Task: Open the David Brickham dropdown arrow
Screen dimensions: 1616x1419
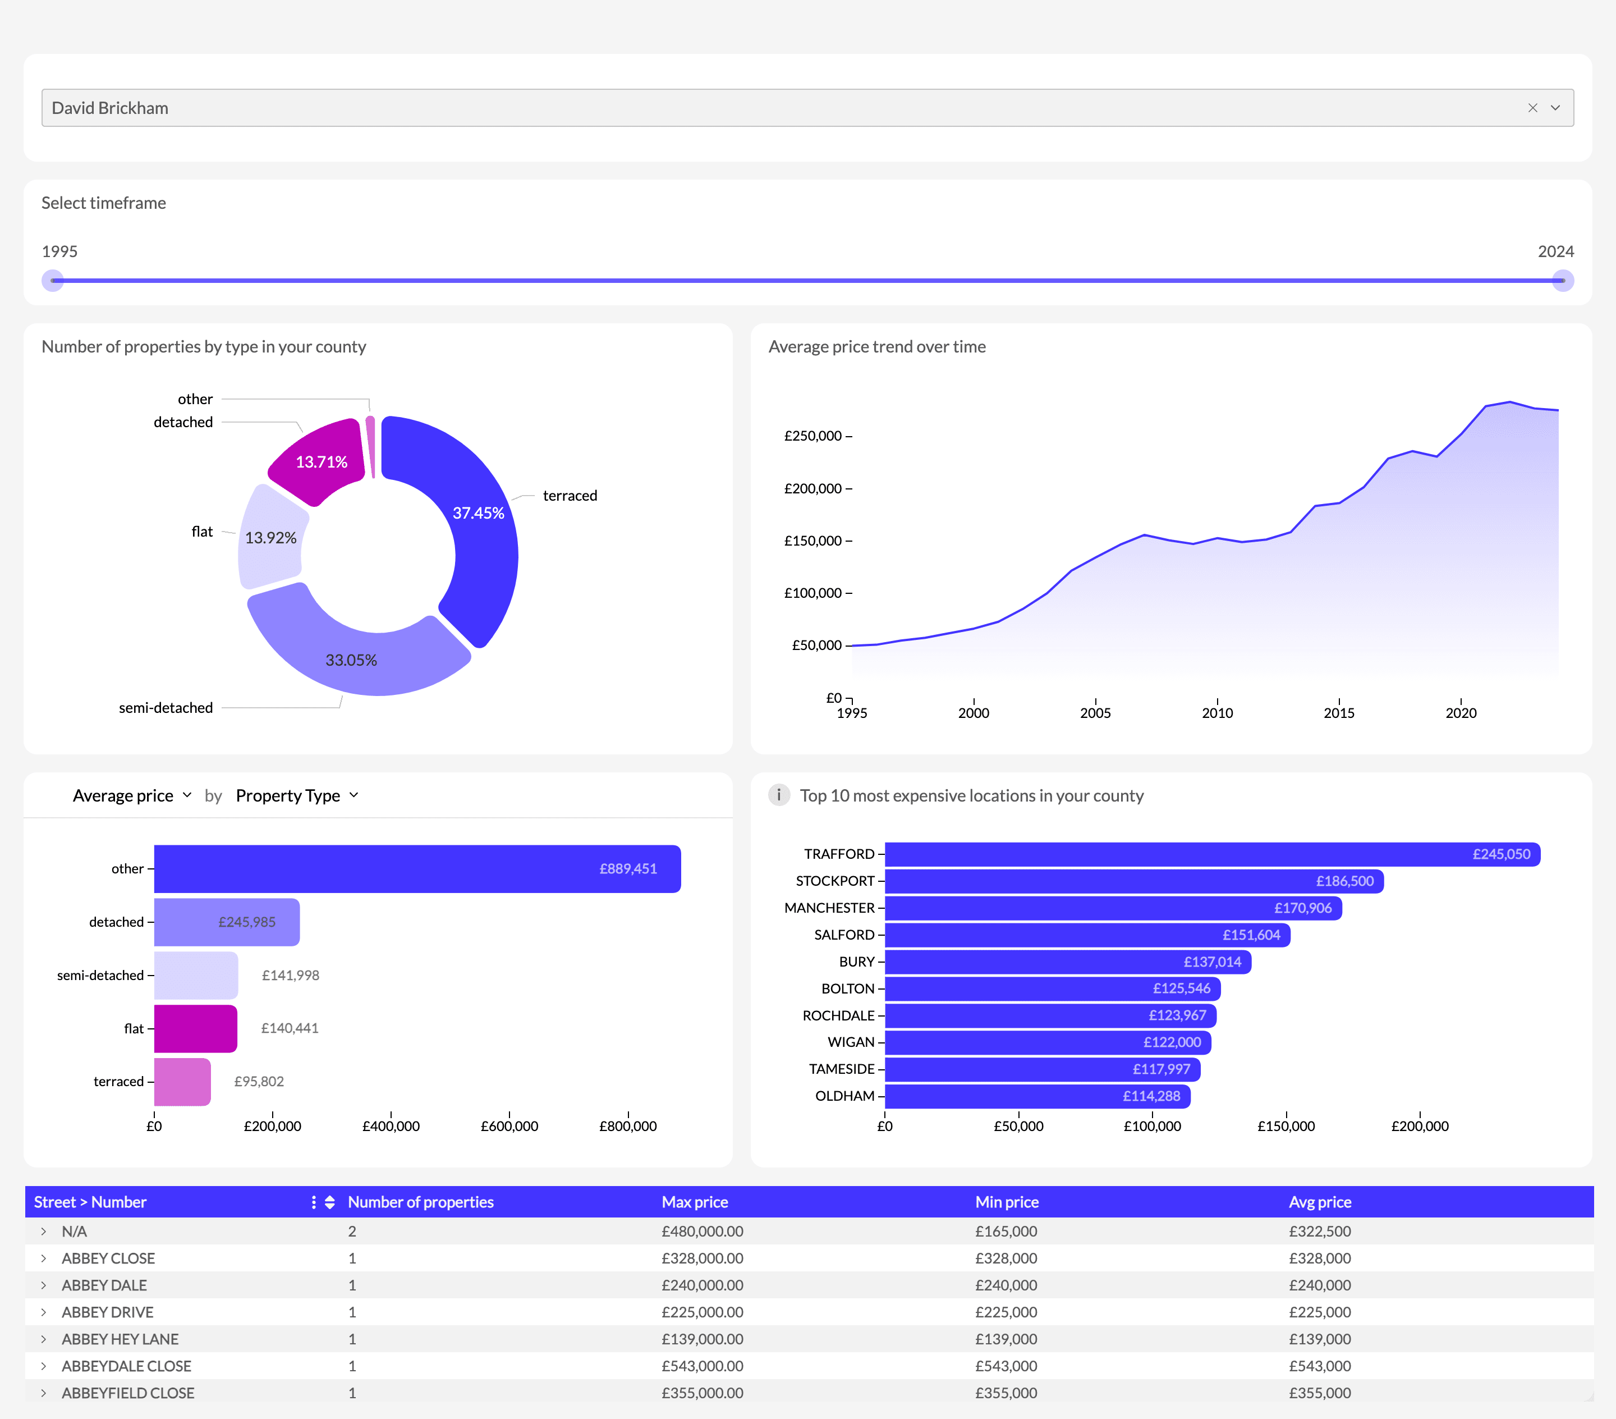Action: click(x=1555, y=108)
